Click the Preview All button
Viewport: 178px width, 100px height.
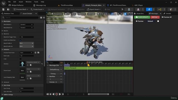tap(167, 17)
